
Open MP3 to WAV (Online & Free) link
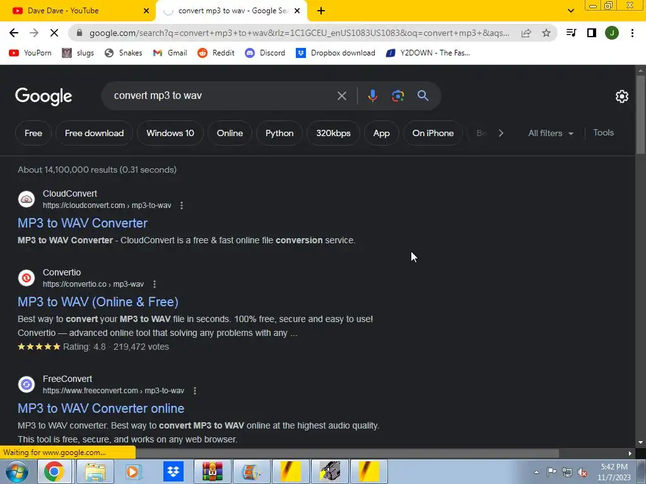click(x=98, y=302)
